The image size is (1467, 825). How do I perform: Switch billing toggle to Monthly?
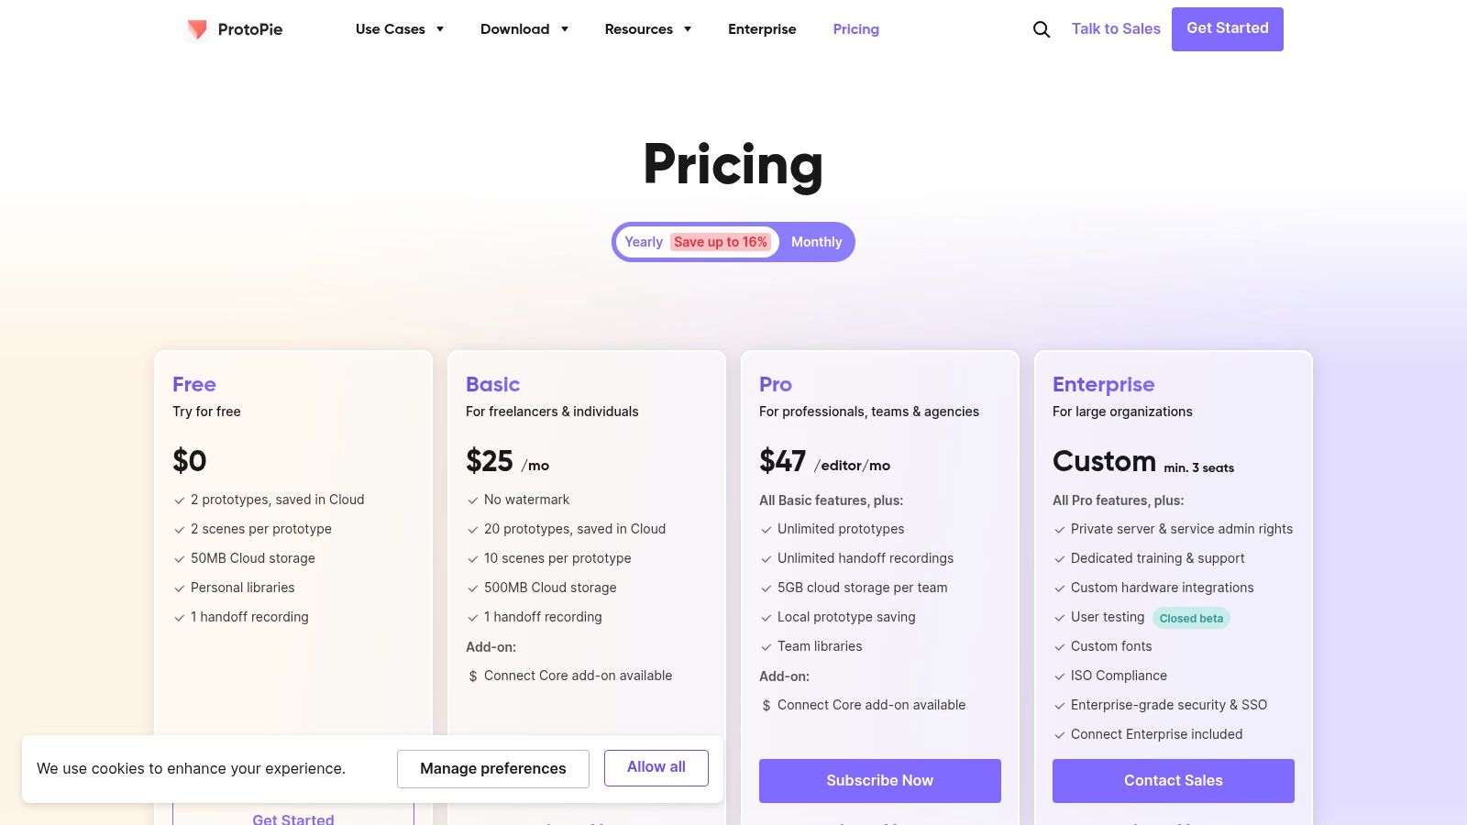pyautogui.click(x=816, y=242)
